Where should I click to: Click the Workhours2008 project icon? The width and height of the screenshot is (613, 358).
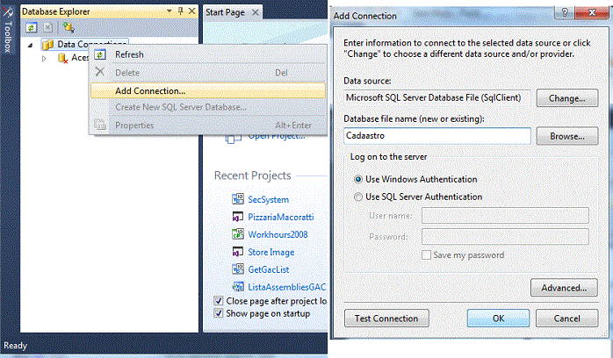[238, 234]
